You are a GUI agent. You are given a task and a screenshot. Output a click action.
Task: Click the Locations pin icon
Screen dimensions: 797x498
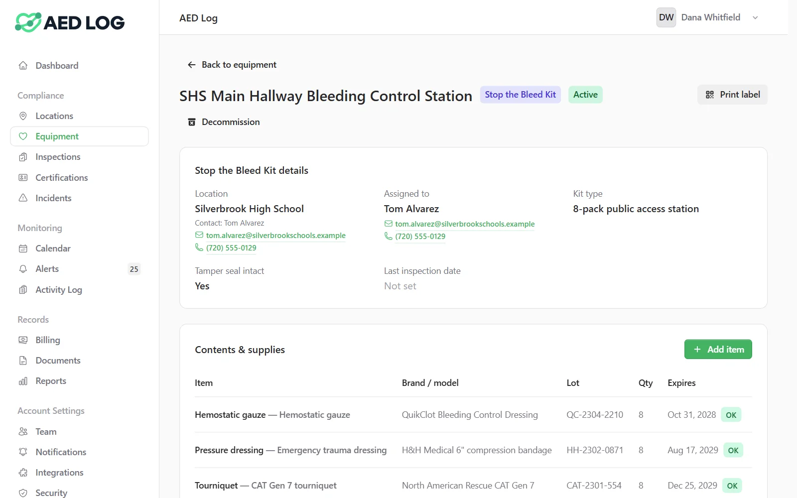click(x=23, y=116)
